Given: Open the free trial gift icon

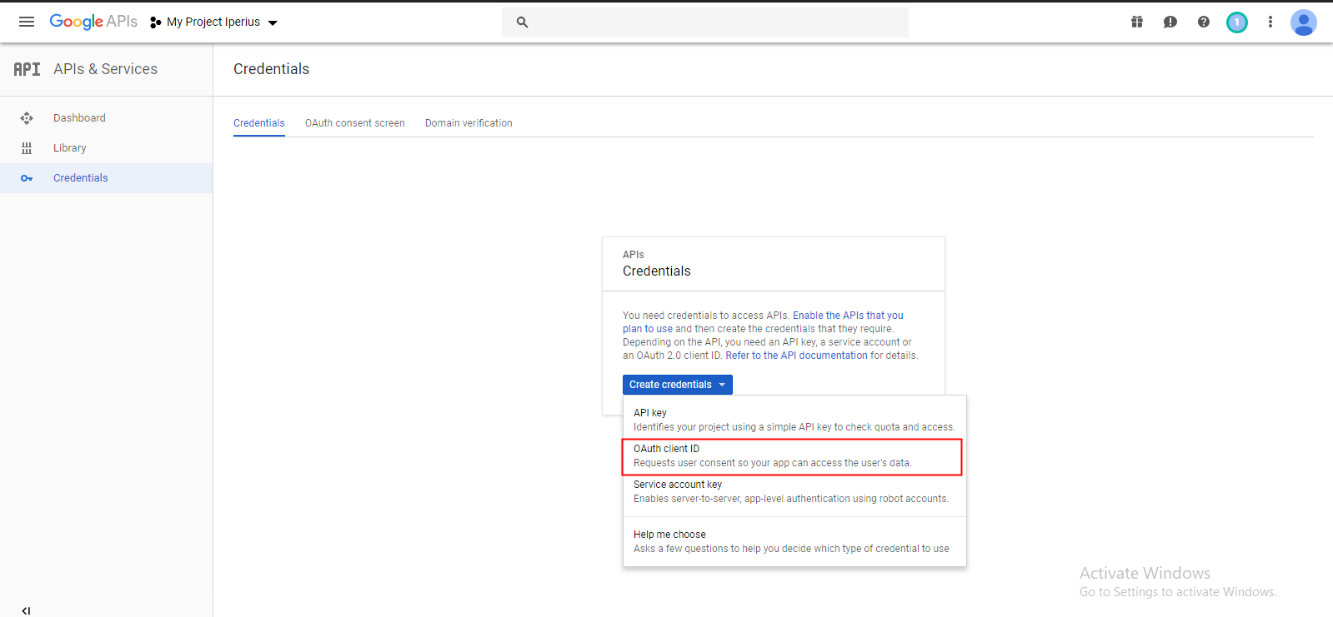Looking at the screenshot, I should (x=1137, y=22).
